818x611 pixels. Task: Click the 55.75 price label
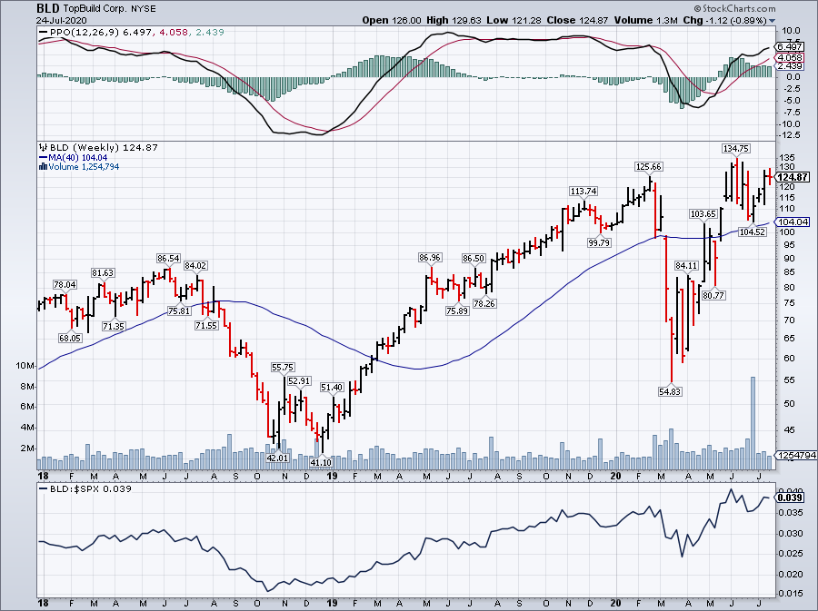[x=283, y=367]
